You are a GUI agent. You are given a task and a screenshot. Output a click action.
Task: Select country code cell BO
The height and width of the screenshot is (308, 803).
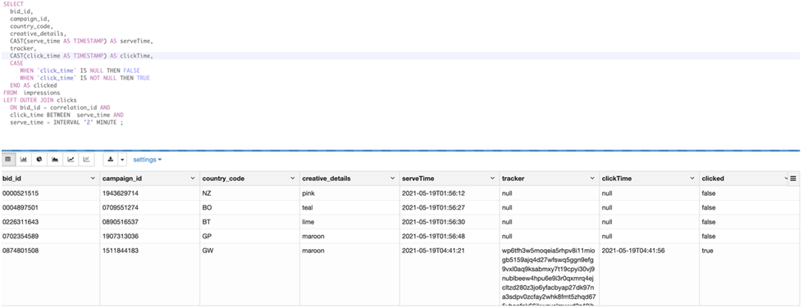249,208
